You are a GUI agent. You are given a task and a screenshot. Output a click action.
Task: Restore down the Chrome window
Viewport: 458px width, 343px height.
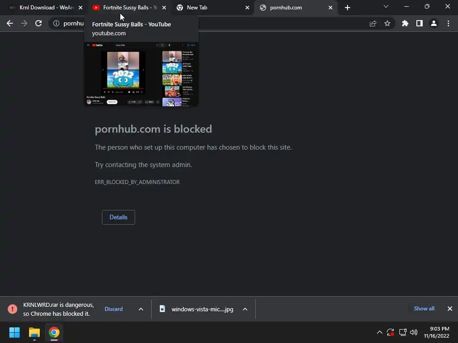pos(427,6)
